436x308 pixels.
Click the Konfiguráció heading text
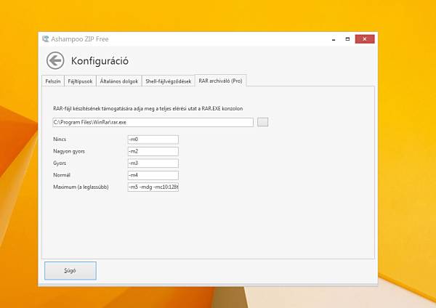pyautogui.click(x=100, y=61)
